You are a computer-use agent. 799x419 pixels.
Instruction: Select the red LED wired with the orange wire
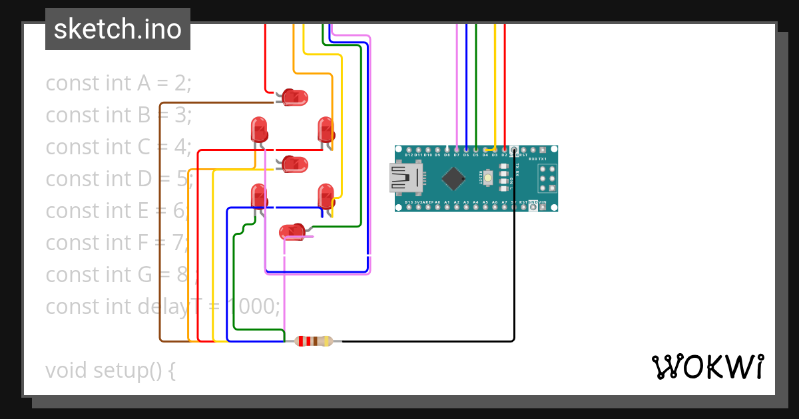point(326,129)
